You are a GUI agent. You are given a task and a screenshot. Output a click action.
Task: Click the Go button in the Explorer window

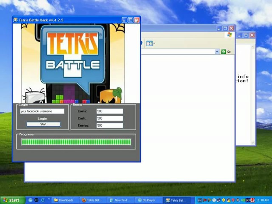226,52
